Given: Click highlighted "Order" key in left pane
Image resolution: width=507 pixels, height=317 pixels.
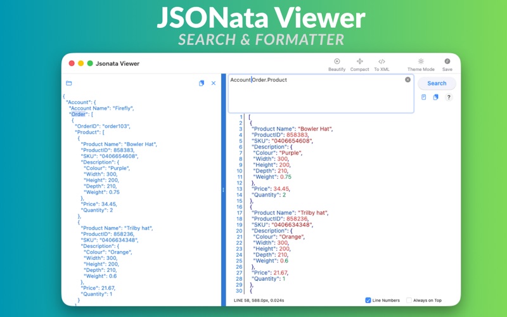Looking at the screenshot, I should (x=79, y=114).
